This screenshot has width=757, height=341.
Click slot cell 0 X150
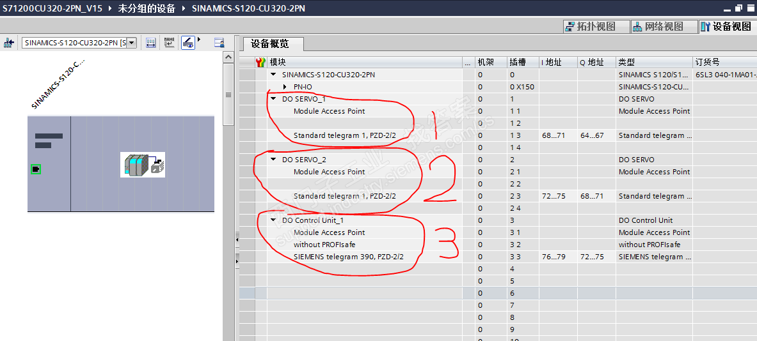pos(522,87)
